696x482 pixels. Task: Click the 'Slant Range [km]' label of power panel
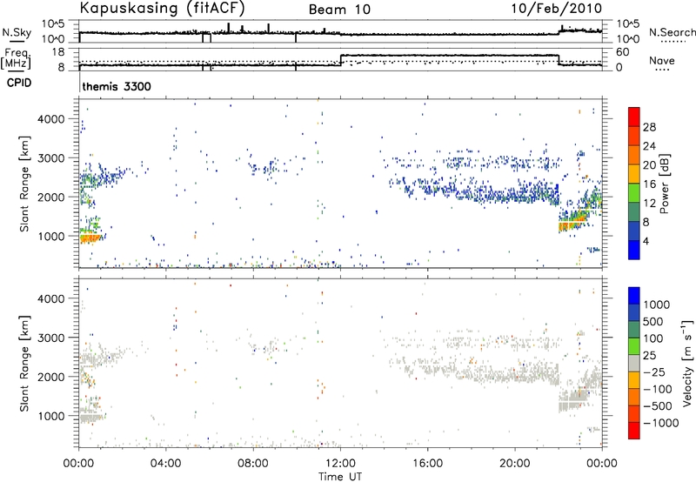[x=23, y=184]
